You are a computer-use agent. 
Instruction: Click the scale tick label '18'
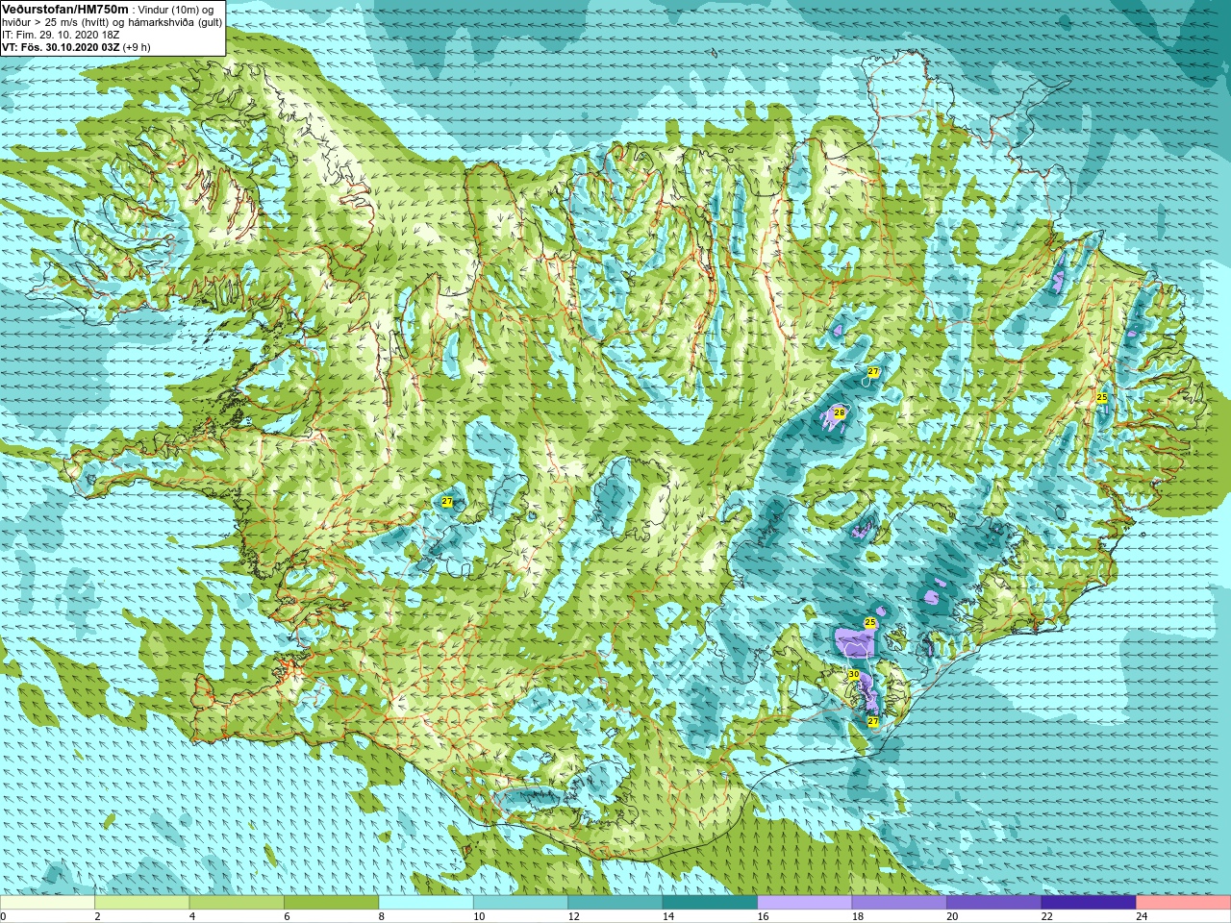coord(856,916)
